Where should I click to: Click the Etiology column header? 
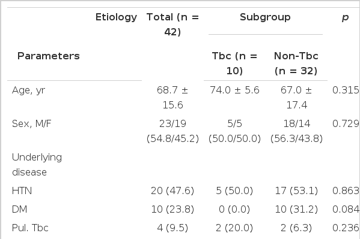click(x=116, y=17)
